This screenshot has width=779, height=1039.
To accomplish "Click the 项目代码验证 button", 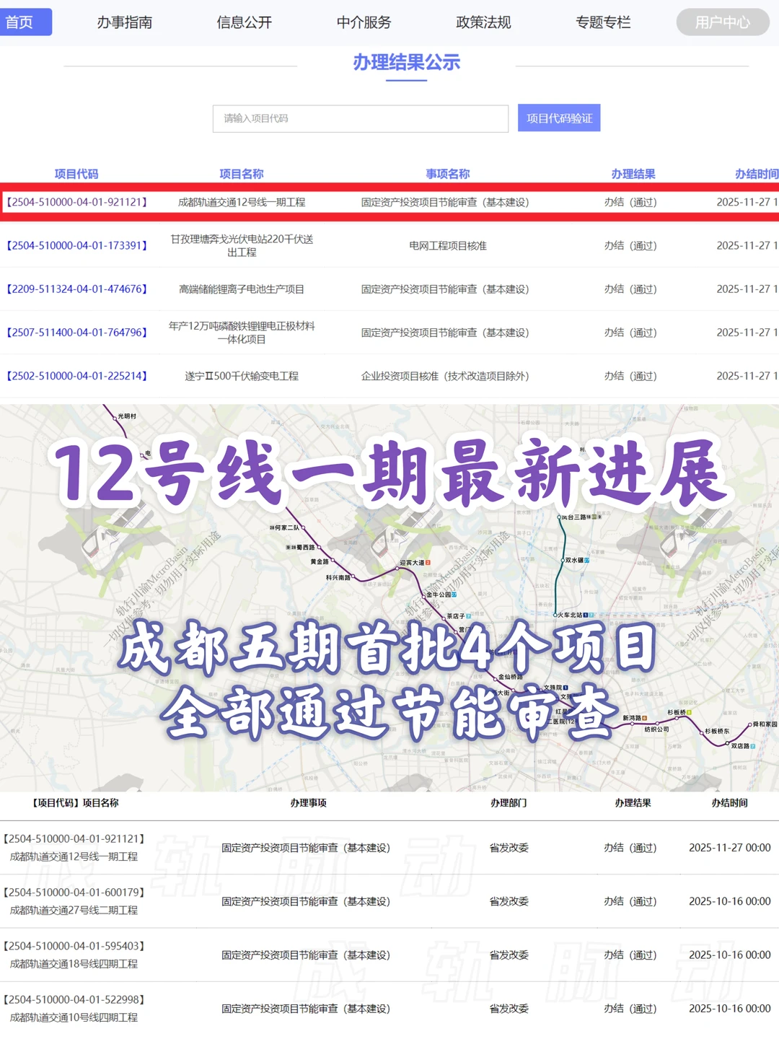I will point(560,118).
